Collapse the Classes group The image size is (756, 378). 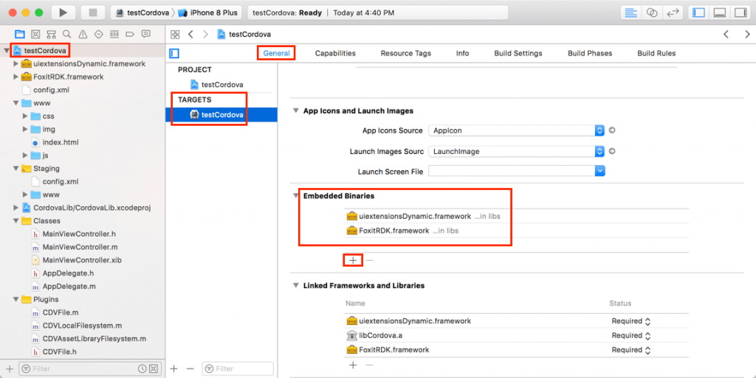tap(16, 221)
